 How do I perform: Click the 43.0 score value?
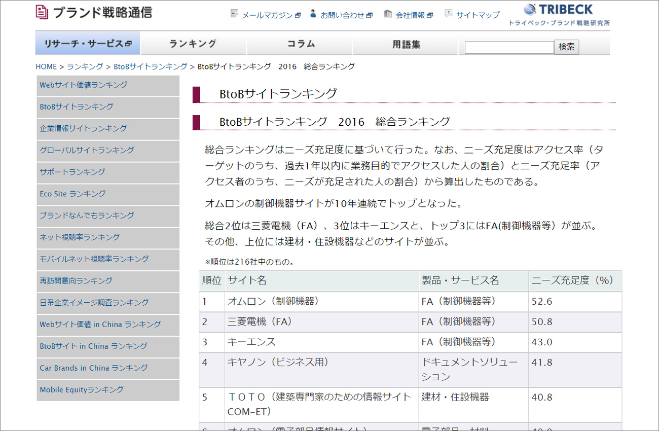pos(542,342)
